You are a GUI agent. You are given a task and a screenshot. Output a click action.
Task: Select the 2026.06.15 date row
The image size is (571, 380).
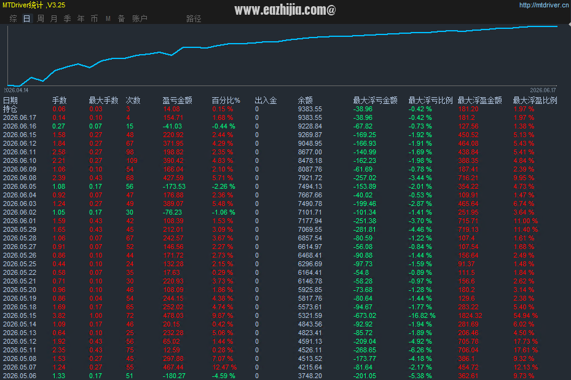pyautogui.click(x=20, y=135)
